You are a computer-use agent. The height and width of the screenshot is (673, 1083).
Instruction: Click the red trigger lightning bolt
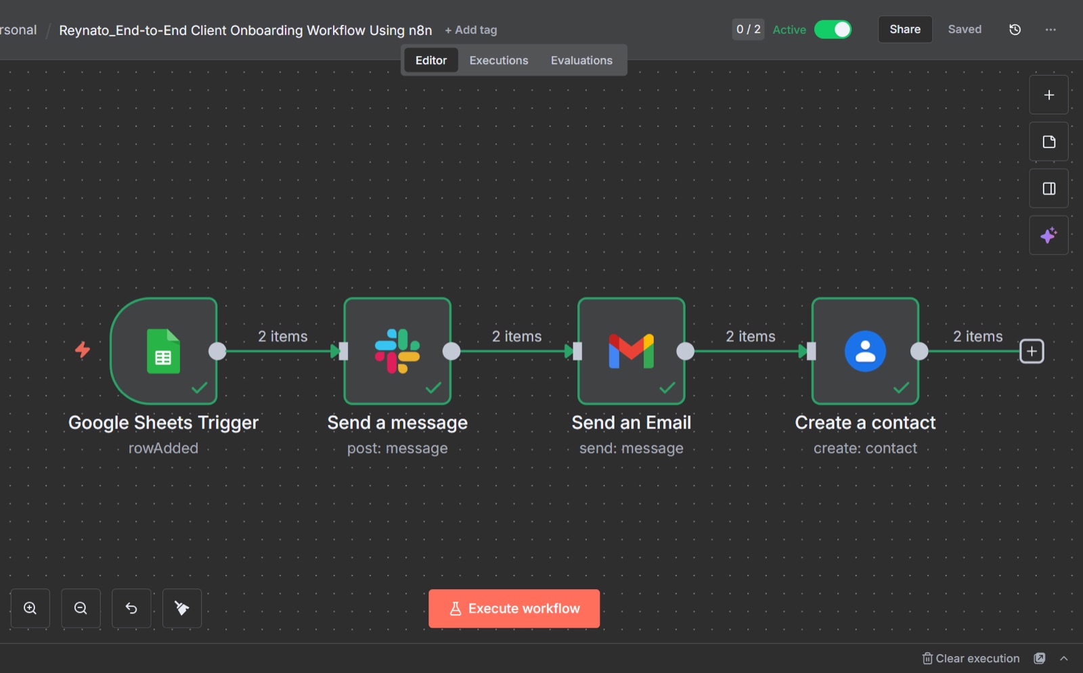tap(83, 350)
